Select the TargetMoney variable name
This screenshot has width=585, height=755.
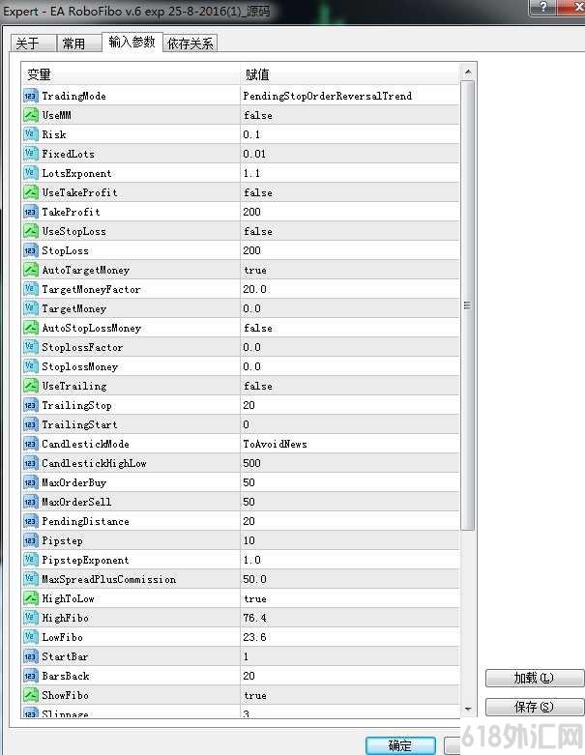pos(74,308)
